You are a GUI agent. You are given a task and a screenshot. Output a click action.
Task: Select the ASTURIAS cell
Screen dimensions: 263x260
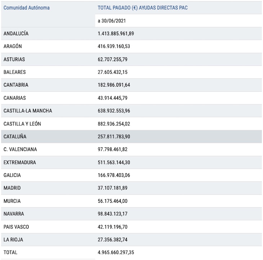(x=14, y=59)
